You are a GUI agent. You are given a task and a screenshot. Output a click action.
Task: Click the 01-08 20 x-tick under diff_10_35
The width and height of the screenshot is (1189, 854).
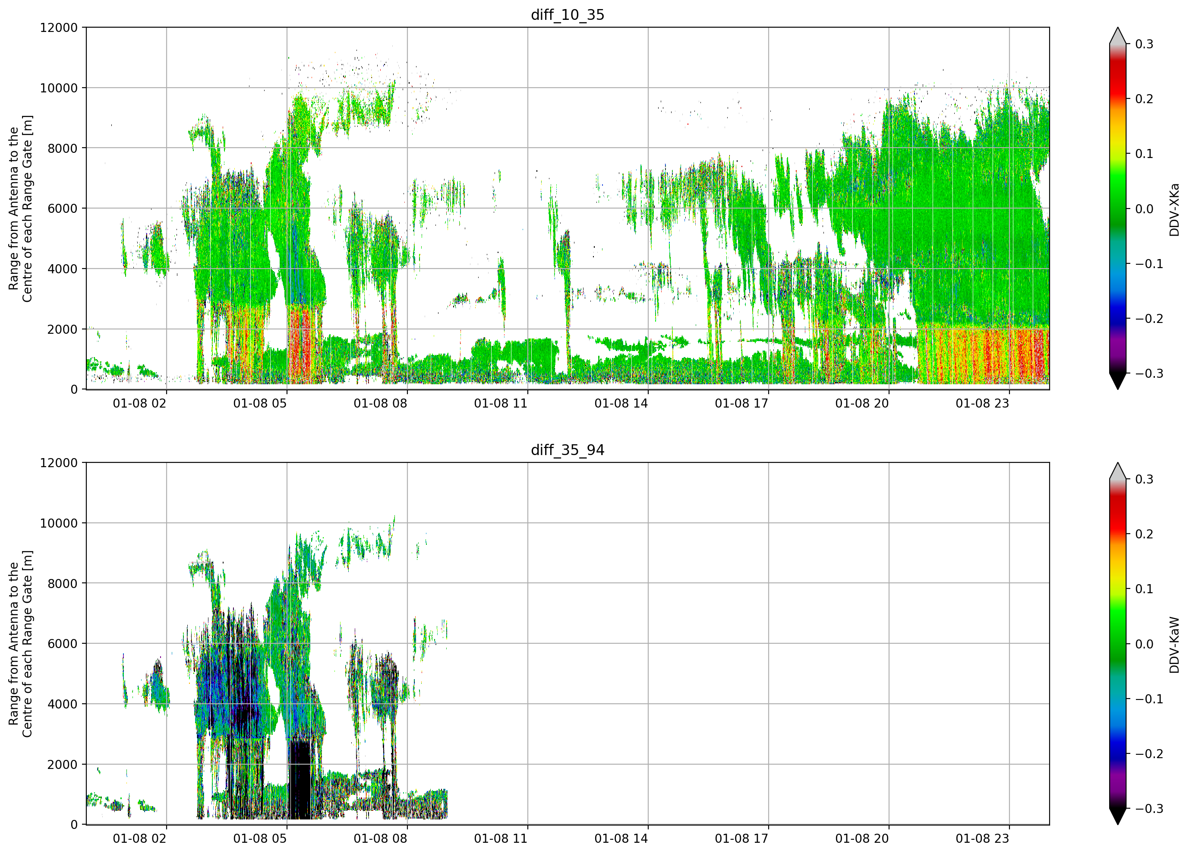tap(862, 403)
